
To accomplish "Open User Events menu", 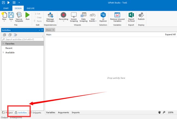I will pyautogui.click(x=93, y=17).
